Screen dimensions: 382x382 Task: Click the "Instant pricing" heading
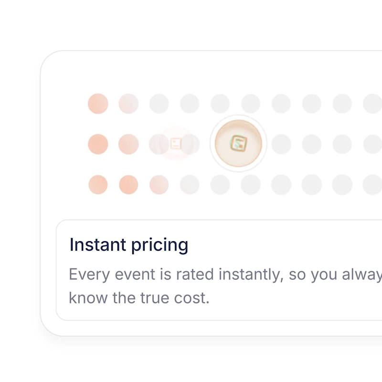pyautogui.click(x=129, y=245)
